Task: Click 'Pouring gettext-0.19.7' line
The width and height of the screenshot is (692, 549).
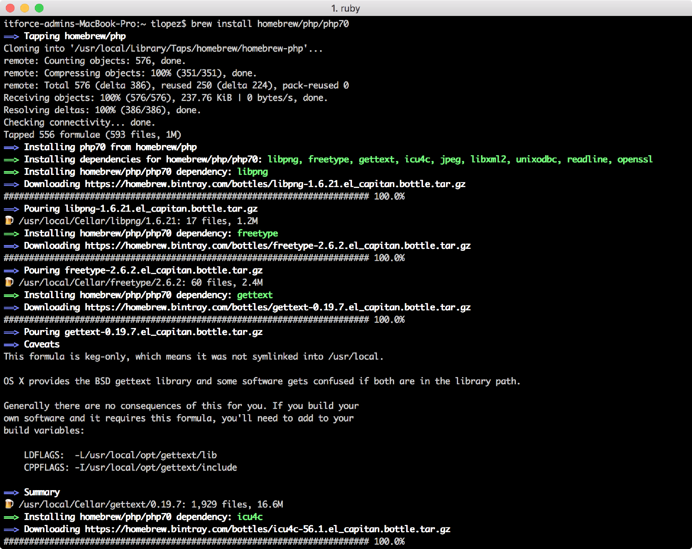Action: [x=143, y=332]
